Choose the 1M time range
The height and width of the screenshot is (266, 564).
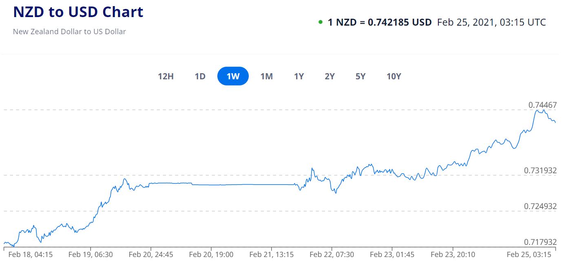266,76
